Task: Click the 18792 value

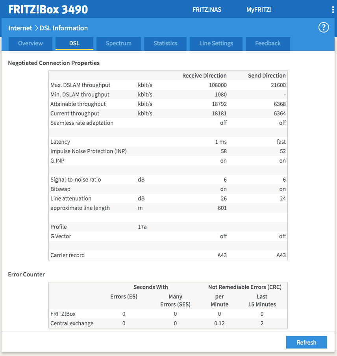Action: [x=219, y=104]
